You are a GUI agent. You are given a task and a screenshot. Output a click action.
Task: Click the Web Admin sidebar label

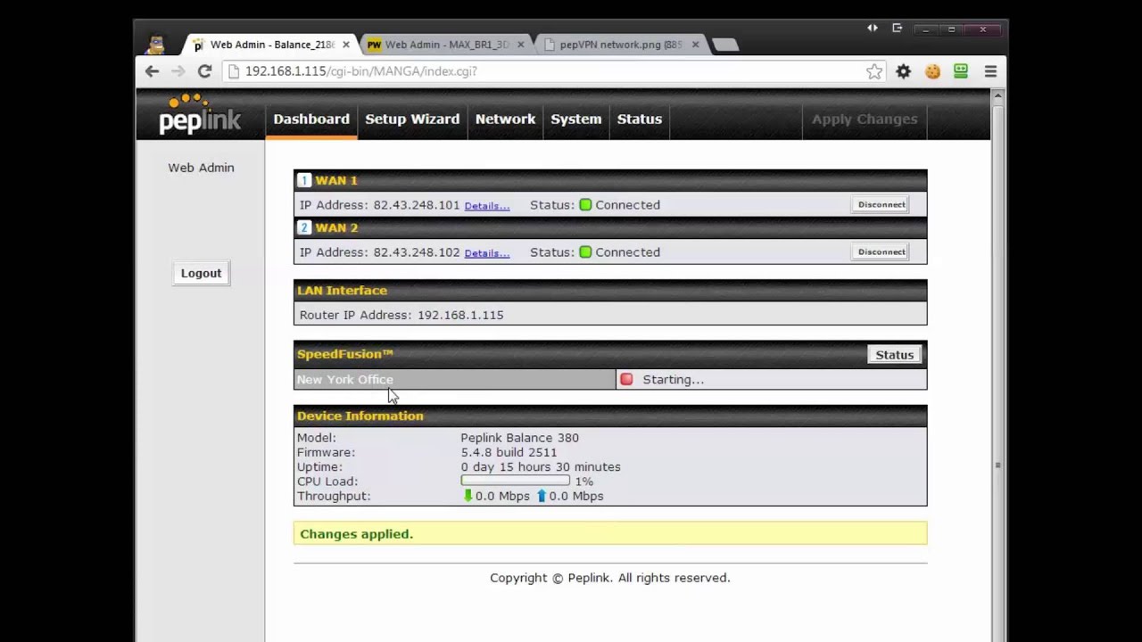[x=201, y=168]
